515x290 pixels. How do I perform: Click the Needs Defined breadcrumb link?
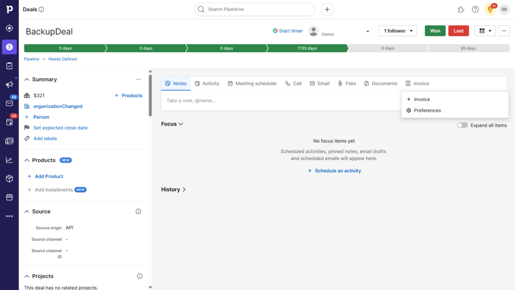[63, 59]
